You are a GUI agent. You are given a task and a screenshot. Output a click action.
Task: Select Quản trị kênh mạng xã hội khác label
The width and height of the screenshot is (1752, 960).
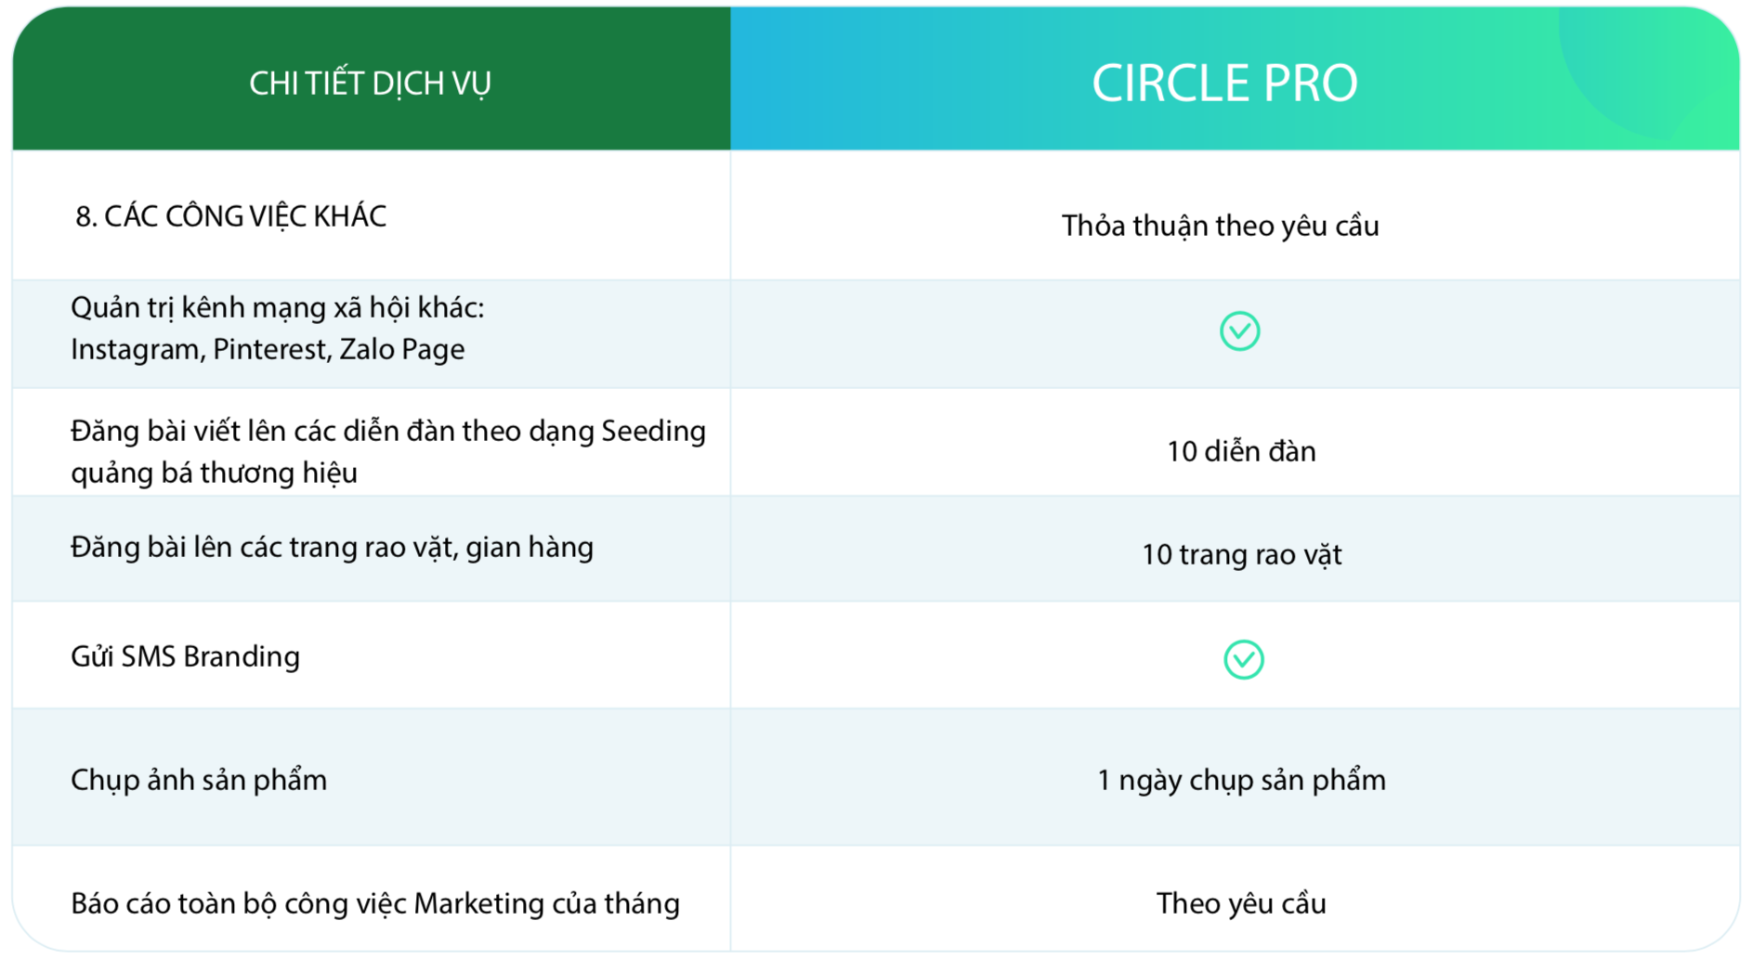point(278,307)
